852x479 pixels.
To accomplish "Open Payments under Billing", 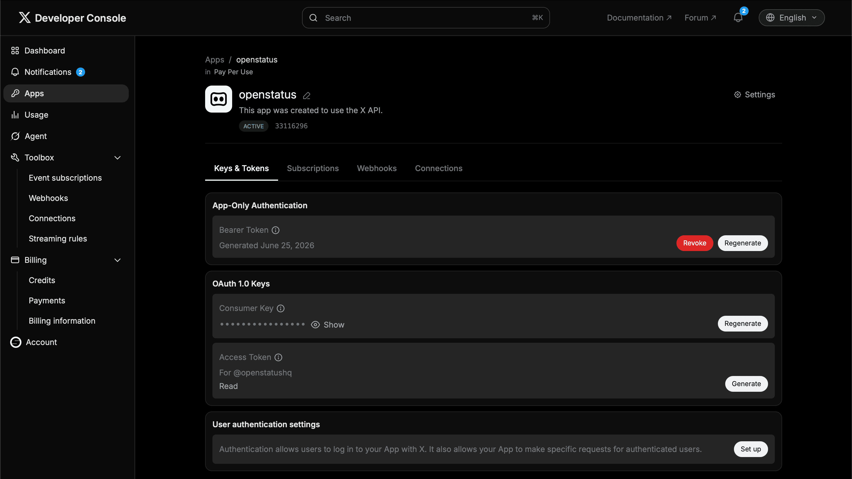I will [47, 301].
